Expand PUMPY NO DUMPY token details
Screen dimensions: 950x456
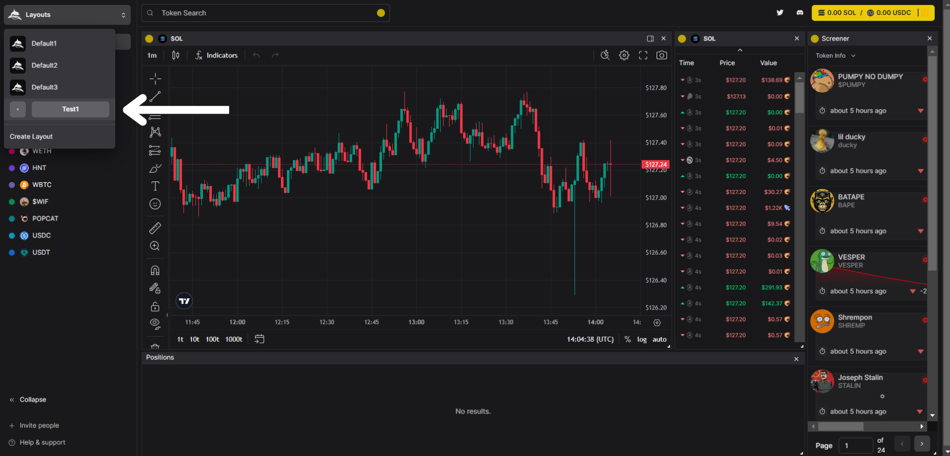coord(920,111)
